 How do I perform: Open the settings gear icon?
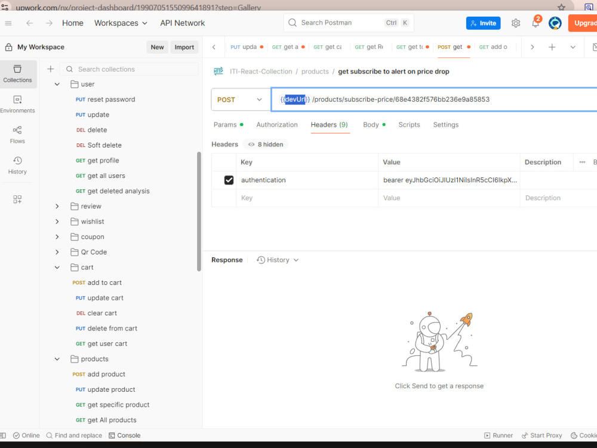(516, 23)
